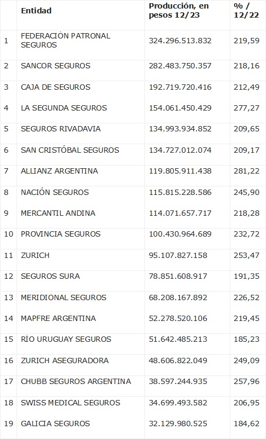Select LA SEGUNDA SEGUROS production value 154.061.450.429
Image resolution: width=266 pixels, height=439 pixels.
[180, 108]
